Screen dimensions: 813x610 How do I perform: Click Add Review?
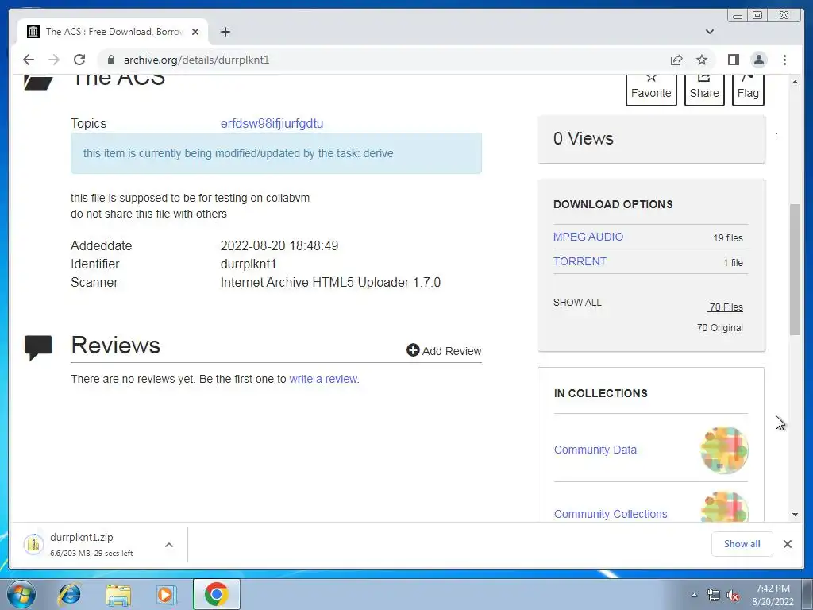point(445,350)
